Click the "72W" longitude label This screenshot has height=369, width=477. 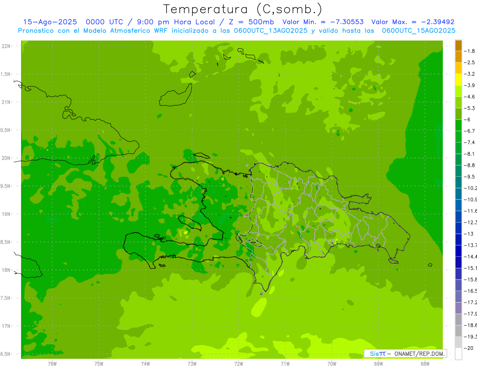tap(238, 363)
